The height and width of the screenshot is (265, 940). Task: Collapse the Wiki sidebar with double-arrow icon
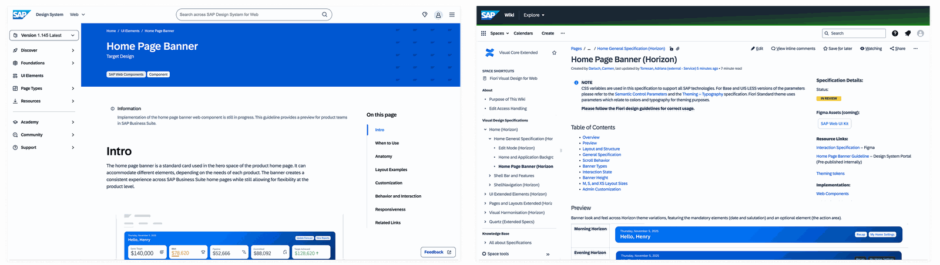pos(548,254)
